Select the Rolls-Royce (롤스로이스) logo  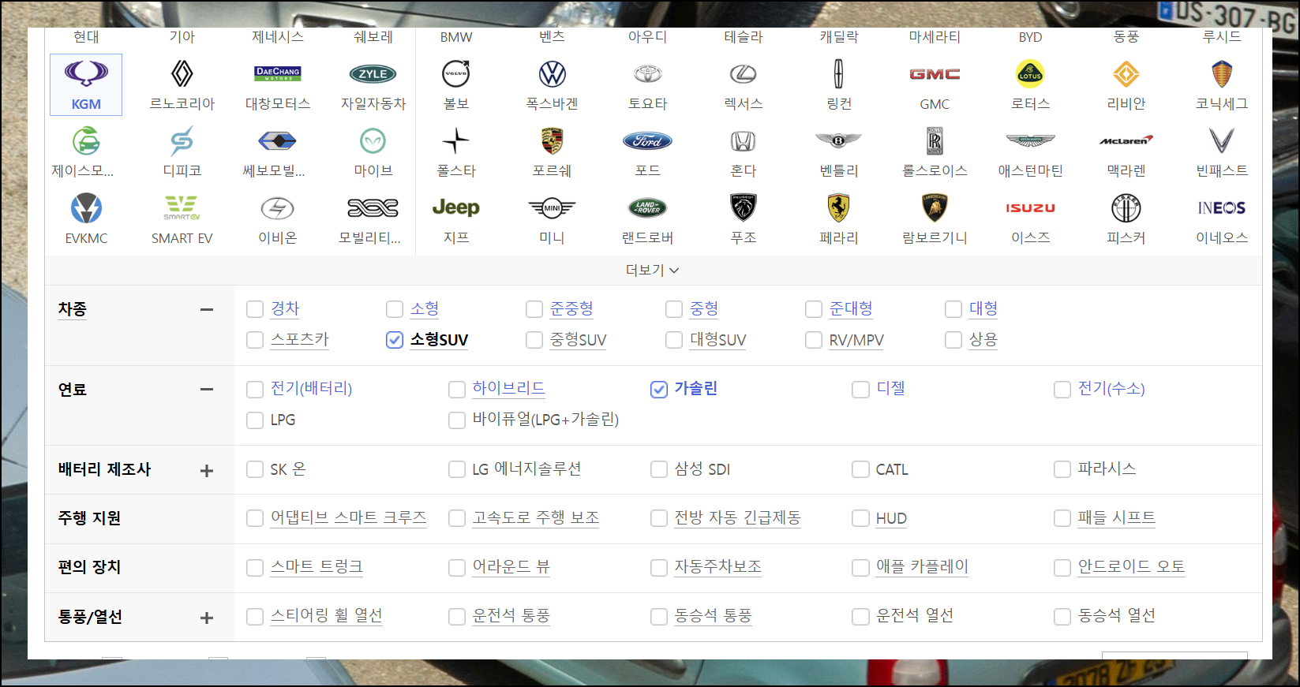click(935, 141)
